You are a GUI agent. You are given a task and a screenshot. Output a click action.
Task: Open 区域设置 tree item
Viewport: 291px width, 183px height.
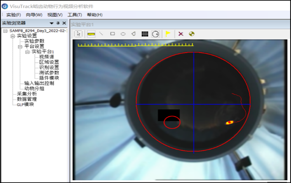click(x=49, y=62)
